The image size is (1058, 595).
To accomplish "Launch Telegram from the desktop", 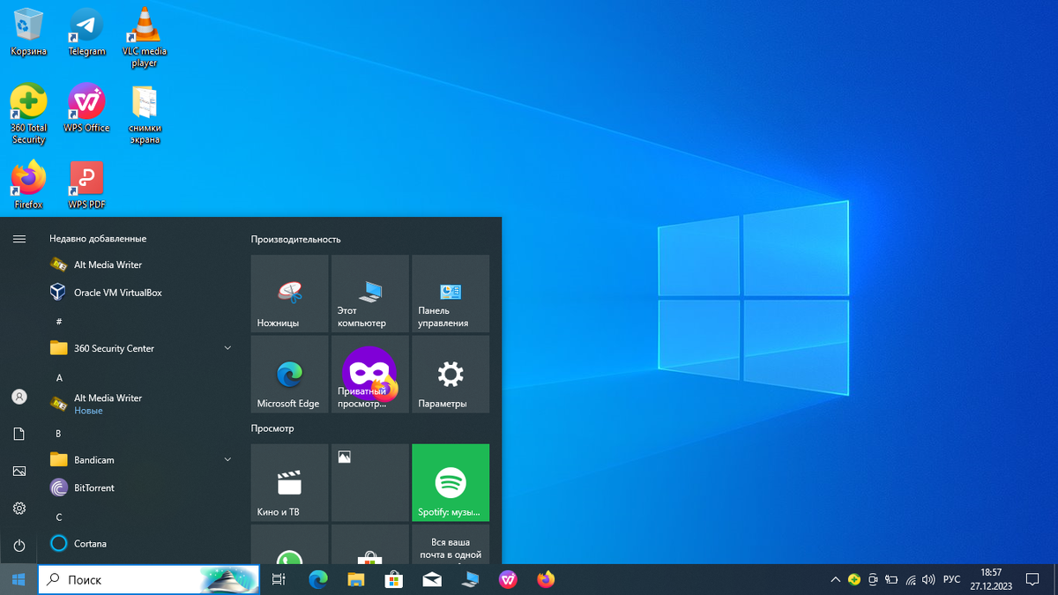I will pyautogui.click(x=86, y=32).
